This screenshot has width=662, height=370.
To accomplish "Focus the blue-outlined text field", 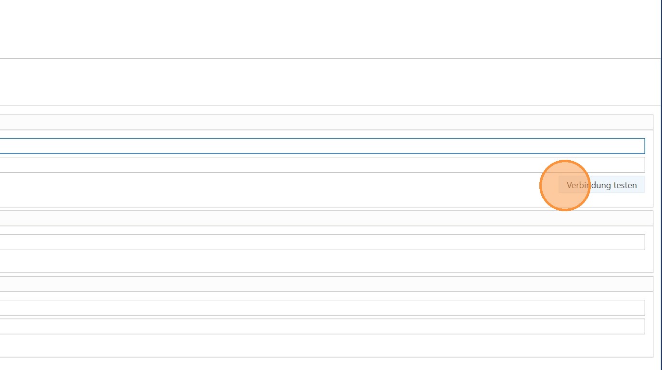I will tap(321, 146).
